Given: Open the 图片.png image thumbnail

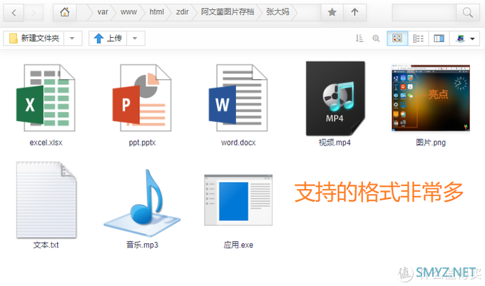Looking at the screenshot, I should tap(431, 98).
